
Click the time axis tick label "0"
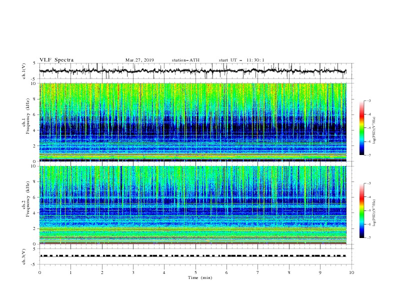39,272
